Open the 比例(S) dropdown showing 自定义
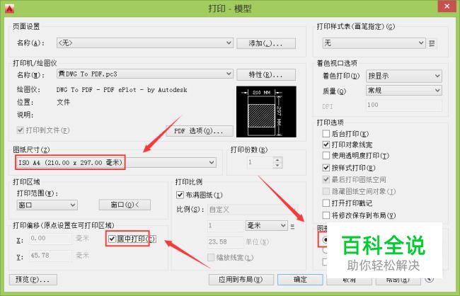 (253, 210)
